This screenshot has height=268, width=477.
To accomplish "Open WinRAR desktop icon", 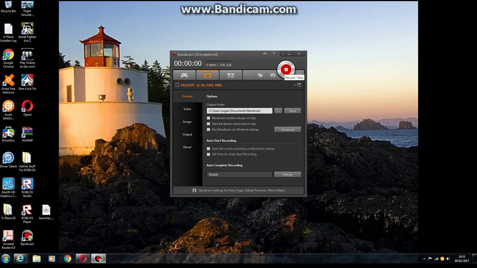I will 27,134.
